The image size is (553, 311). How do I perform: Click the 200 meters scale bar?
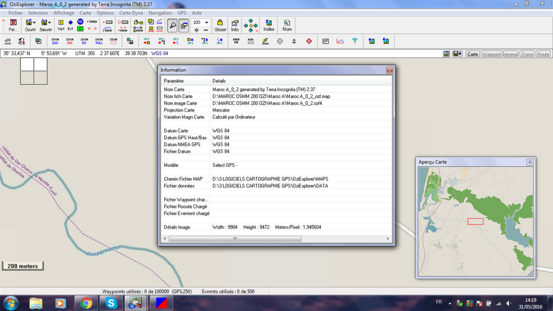pos(23,266)
